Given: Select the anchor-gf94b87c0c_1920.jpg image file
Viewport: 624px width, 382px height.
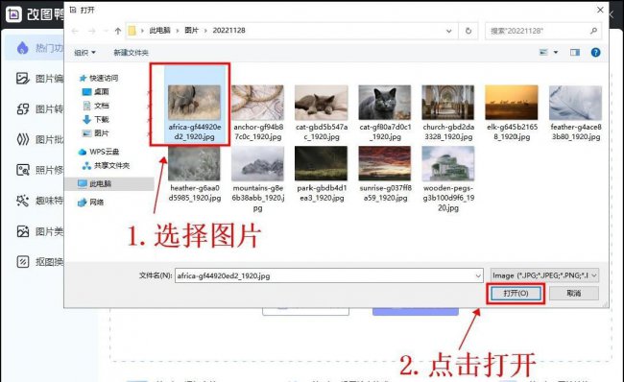Looking at the screenshot, I should tap(258, 103).
